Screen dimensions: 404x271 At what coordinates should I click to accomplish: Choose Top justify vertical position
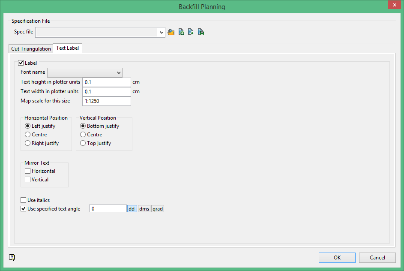[83, 143]
